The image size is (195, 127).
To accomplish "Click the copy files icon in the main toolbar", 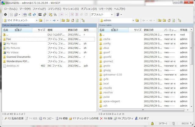I will click(x=16, y=15).
